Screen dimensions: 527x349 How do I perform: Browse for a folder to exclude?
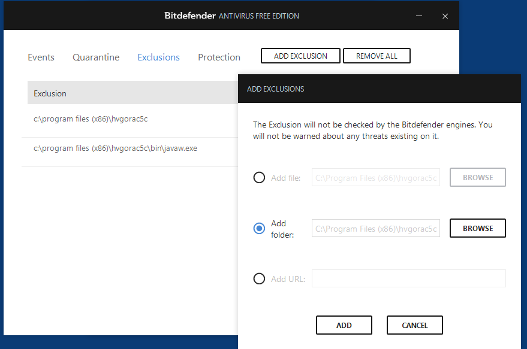tap(478, 228)
